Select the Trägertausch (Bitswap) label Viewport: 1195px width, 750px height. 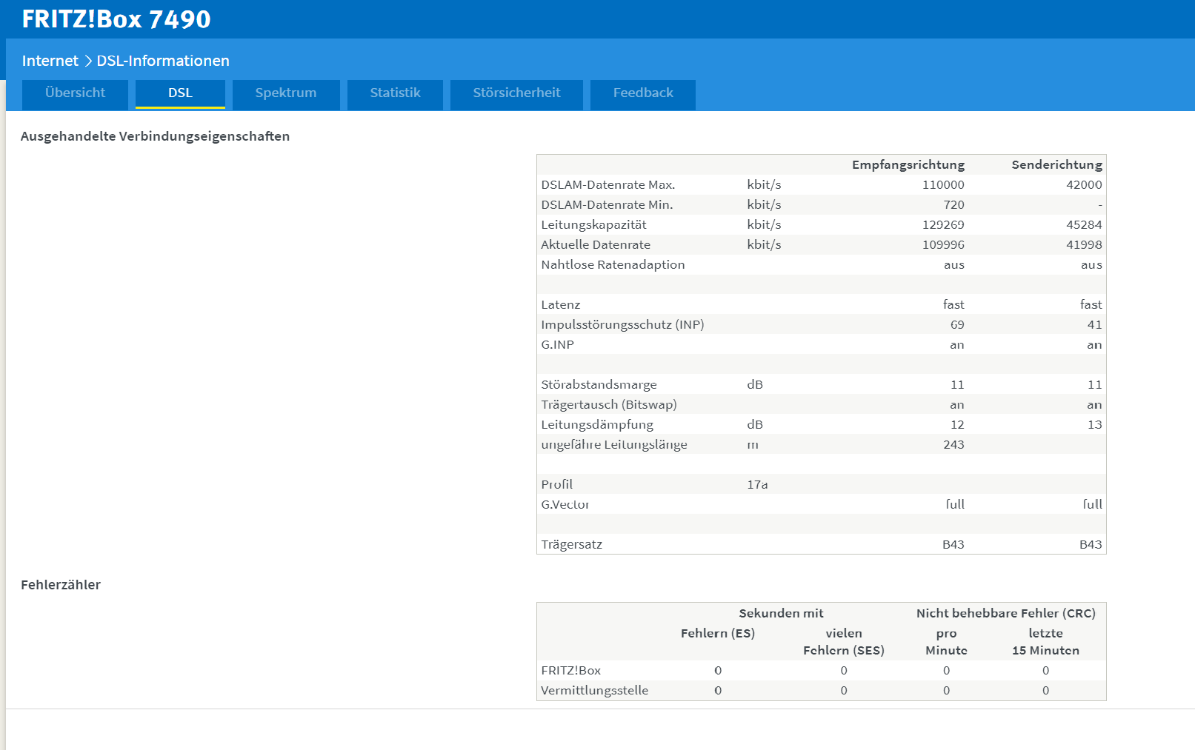tap(609, 405)
